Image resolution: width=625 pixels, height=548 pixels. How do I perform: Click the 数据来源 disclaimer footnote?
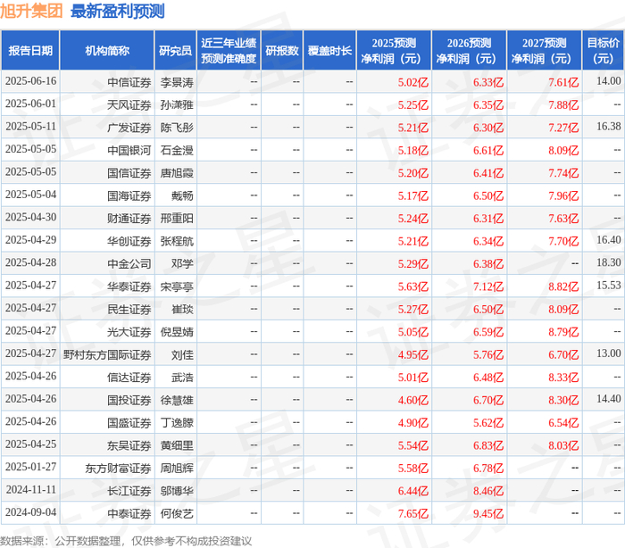pyautogui.click(x=126, y=541)
